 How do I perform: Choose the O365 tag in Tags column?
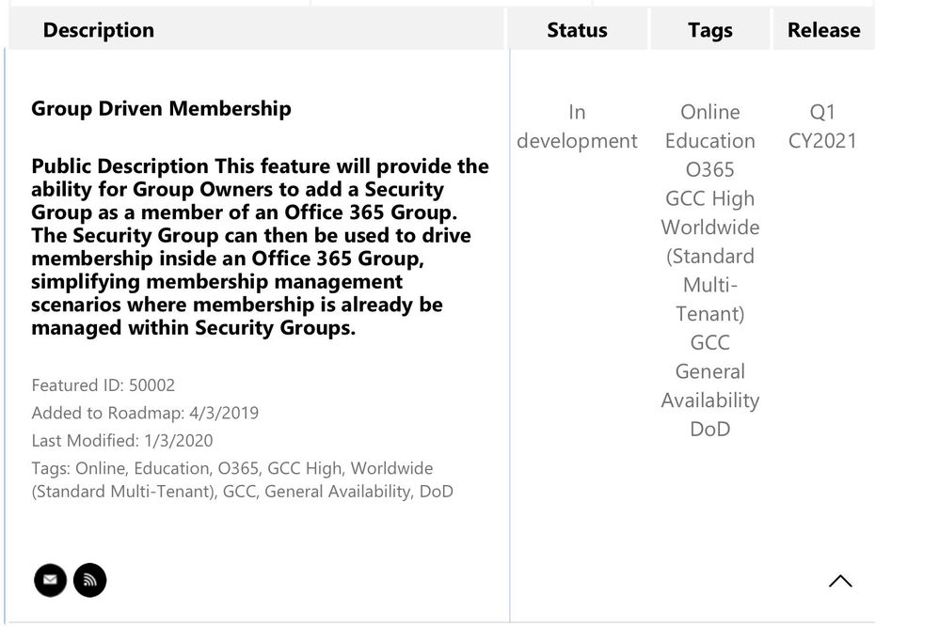(709, 170)
